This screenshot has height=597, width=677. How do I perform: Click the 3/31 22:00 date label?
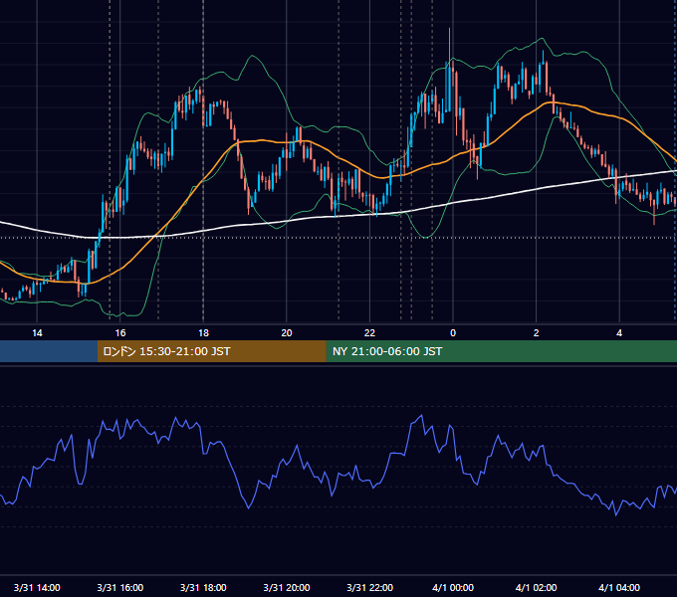[x=370, y=587]
